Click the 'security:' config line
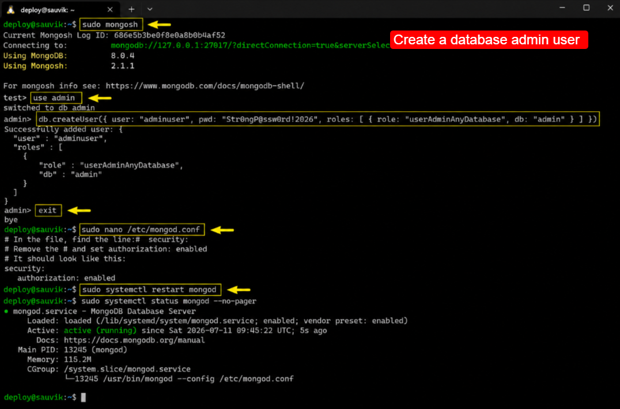 coord(25,268)
